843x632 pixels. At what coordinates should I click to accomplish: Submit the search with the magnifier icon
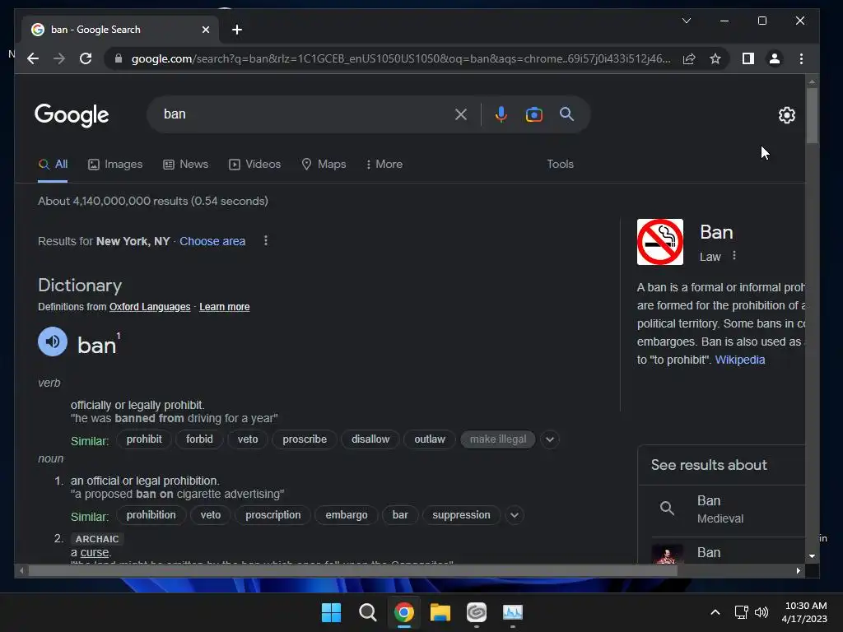[566, 114]
